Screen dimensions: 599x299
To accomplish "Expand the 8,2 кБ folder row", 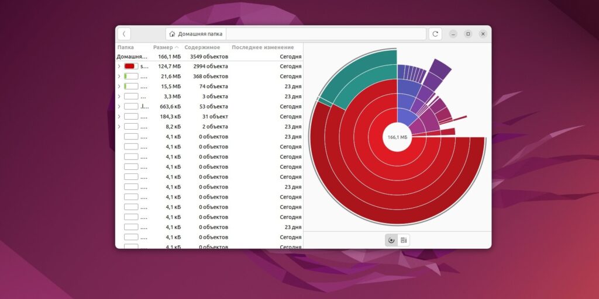I will (x=119, y=127).
